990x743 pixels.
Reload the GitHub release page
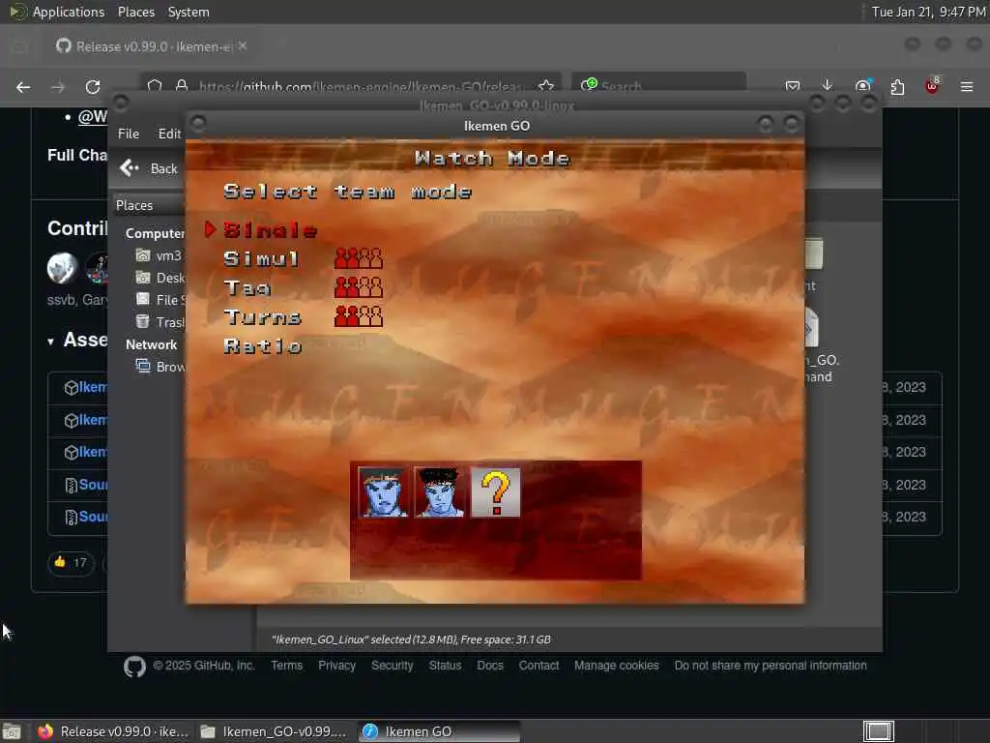tap(93, 86)
